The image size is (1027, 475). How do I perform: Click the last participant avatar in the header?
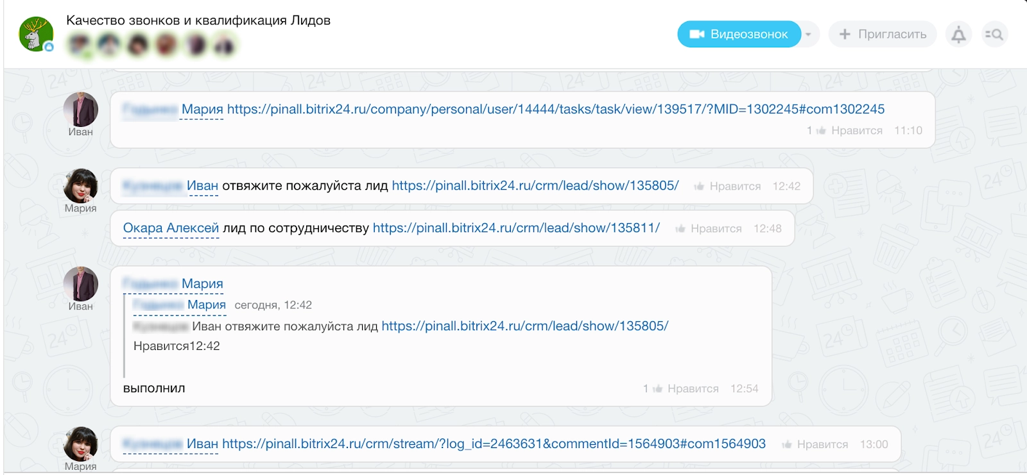click(224, 45)
